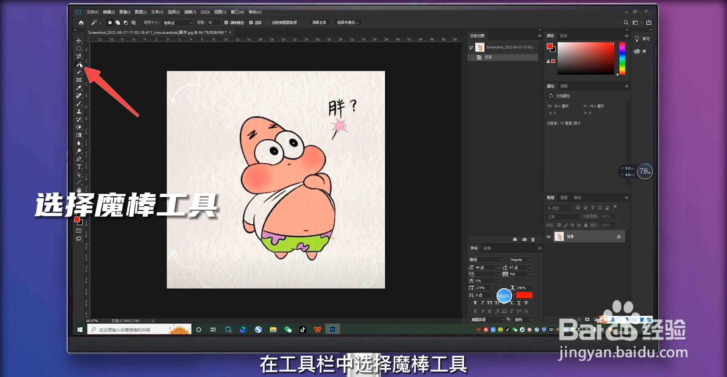The width and height of the screenshot is (727, 377).
Task: Select the Eraser tool
Action: pyautogui.click(x=79, y=127)
